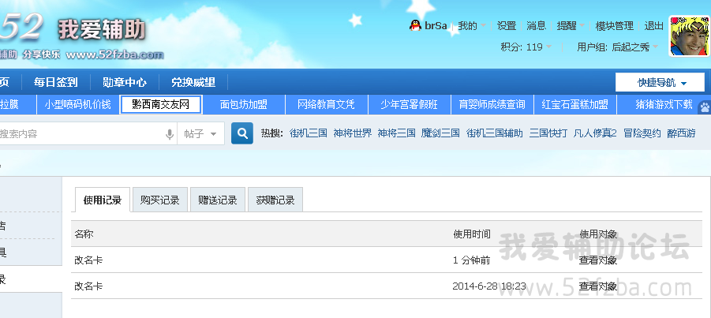Viewport: 711px width, 318px height.
Task: Switch to the 赠送记录 tab
Action: tap(217, 200)
